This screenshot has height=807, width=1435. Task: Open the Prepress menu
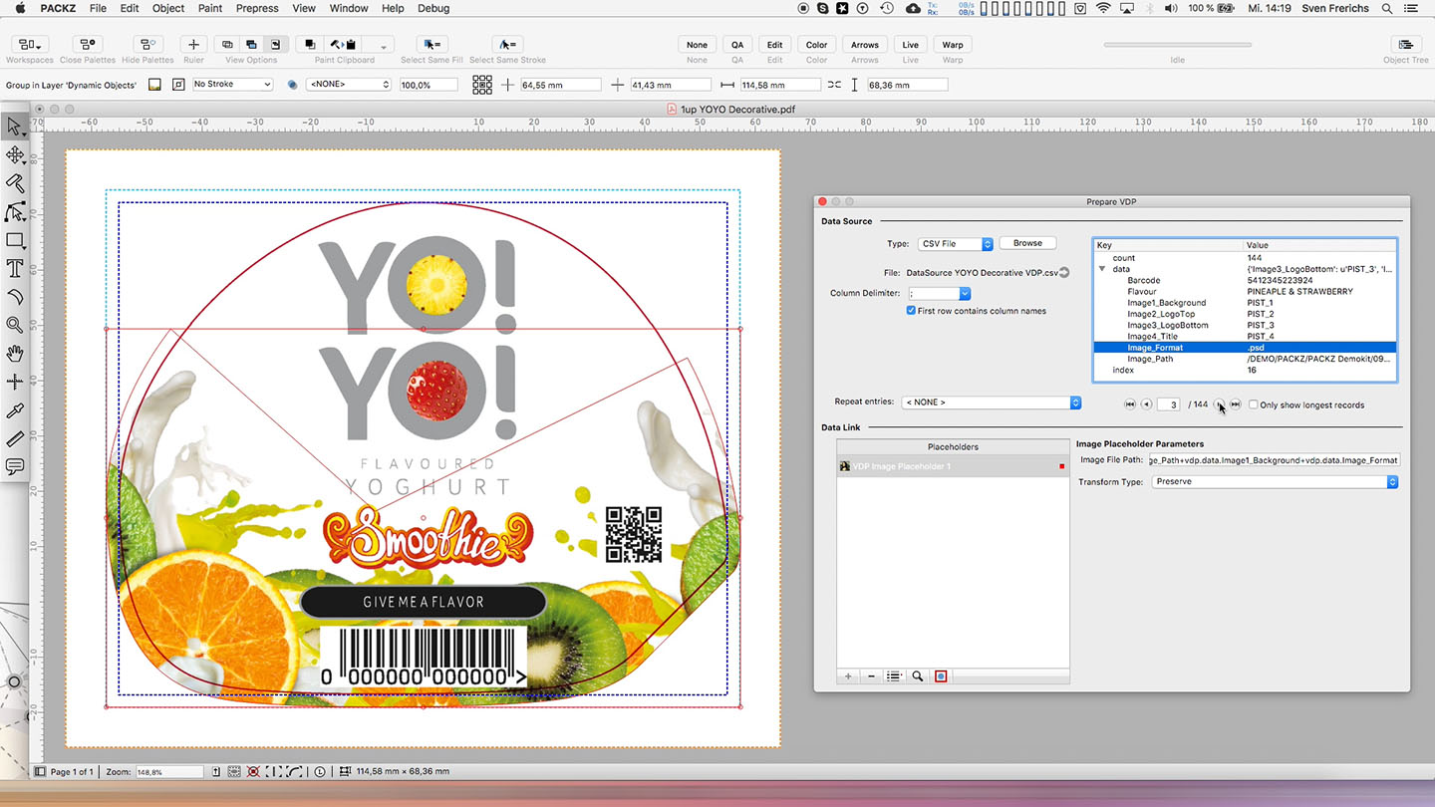point(257,8)
